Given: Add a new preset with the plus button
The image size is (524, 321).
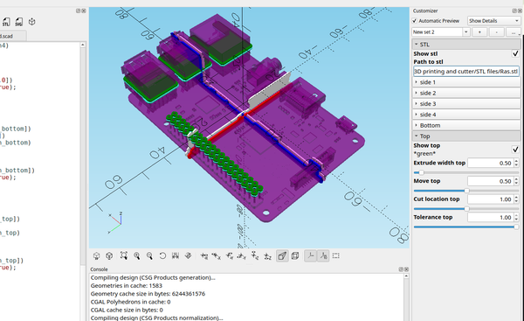Looking at the screenshot, I should click(479, 32).
